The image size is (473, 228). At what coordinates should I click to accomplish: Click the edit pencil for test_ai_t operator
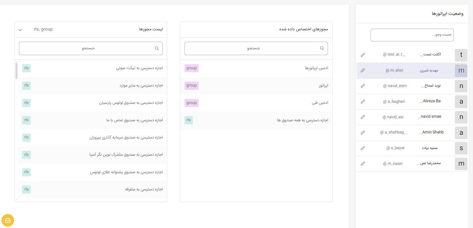pyautogui.click(x=363, y=55)
